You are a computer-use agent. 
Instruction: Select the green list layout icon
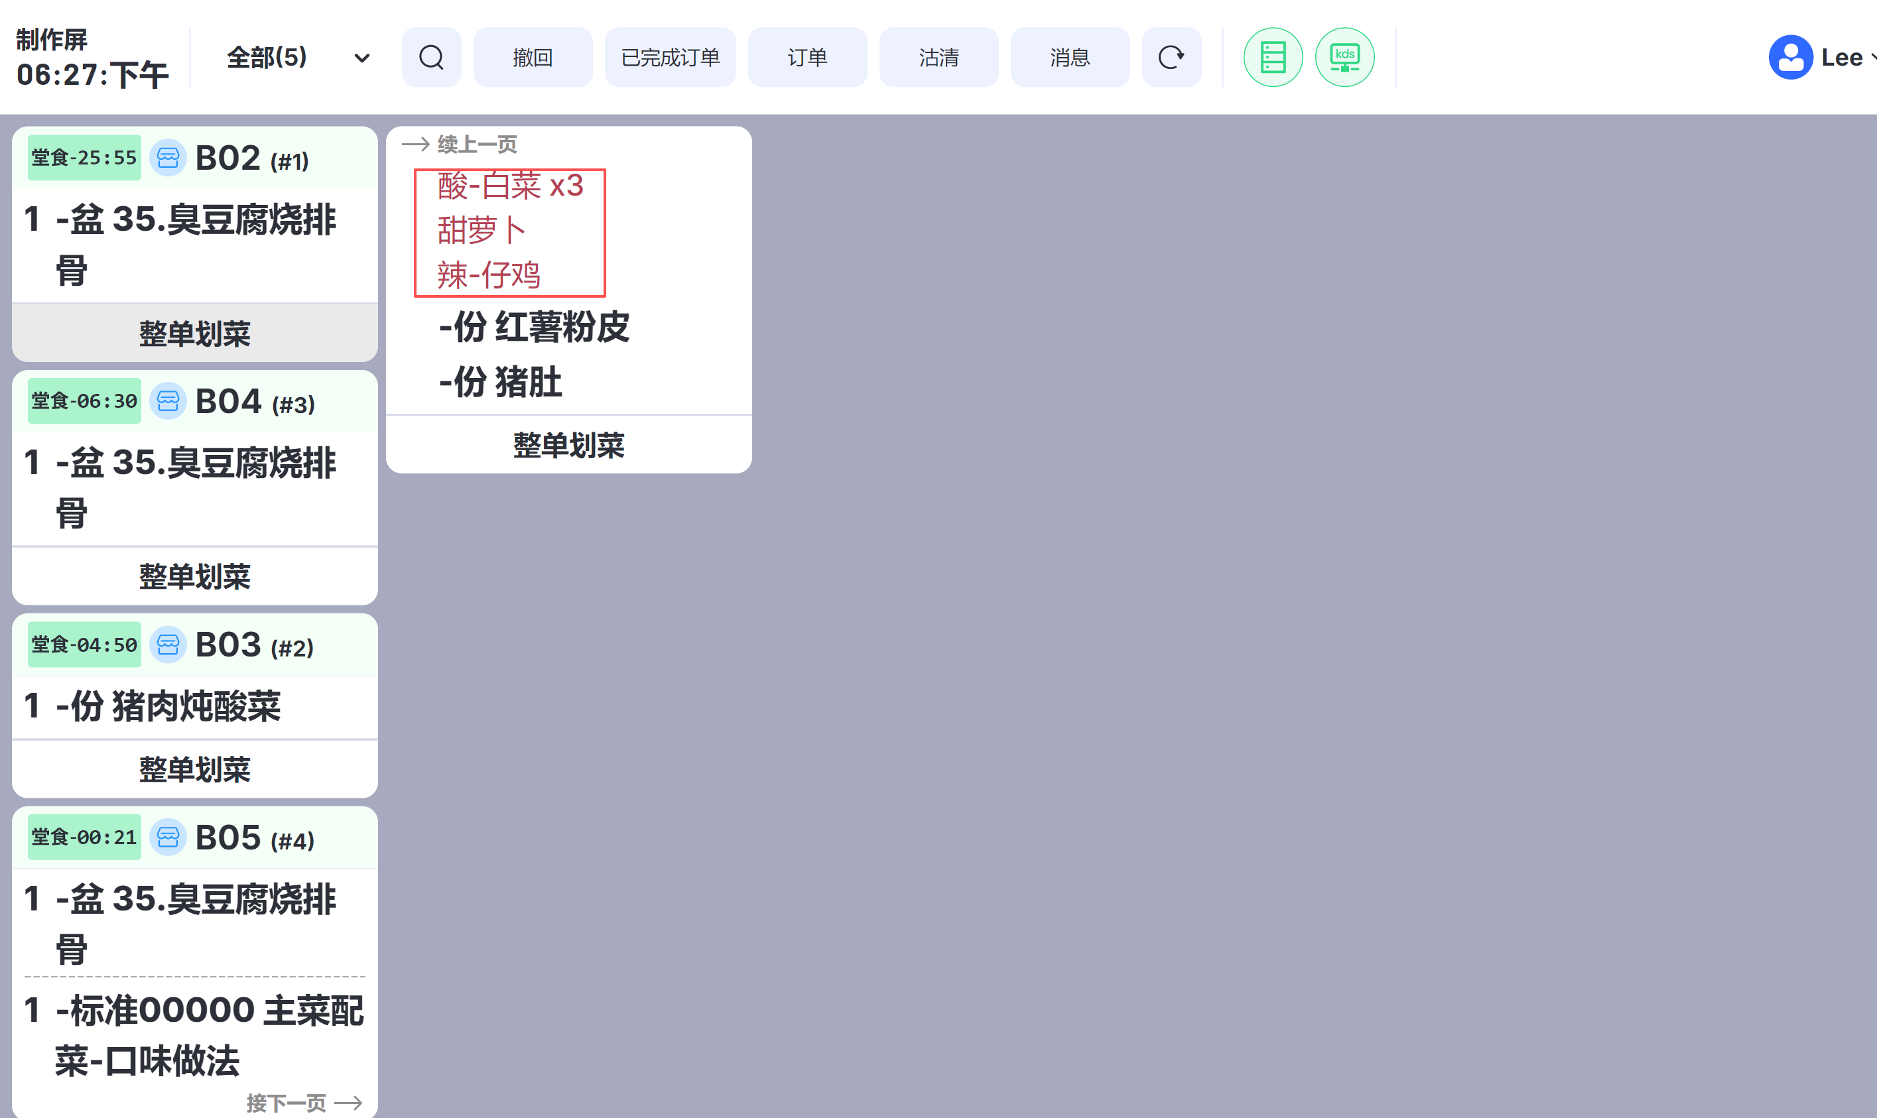point(1273,57)
